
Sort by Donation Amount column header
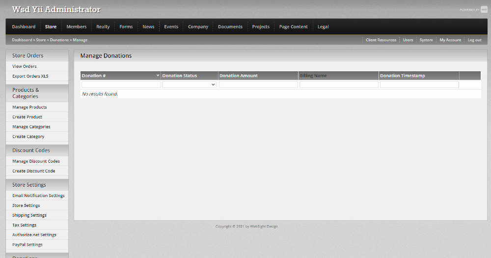point(239,76)
